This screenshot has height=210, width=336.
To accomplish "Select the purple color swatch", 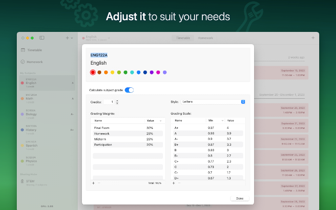I will 152,72.
